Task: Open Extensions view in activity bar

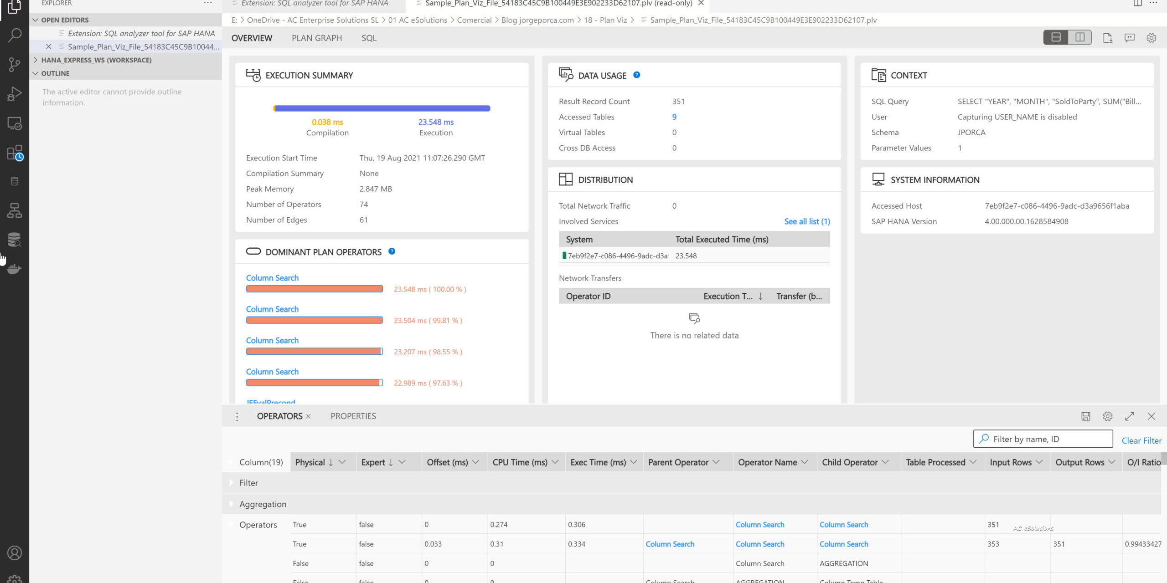Action: point(15,153)
